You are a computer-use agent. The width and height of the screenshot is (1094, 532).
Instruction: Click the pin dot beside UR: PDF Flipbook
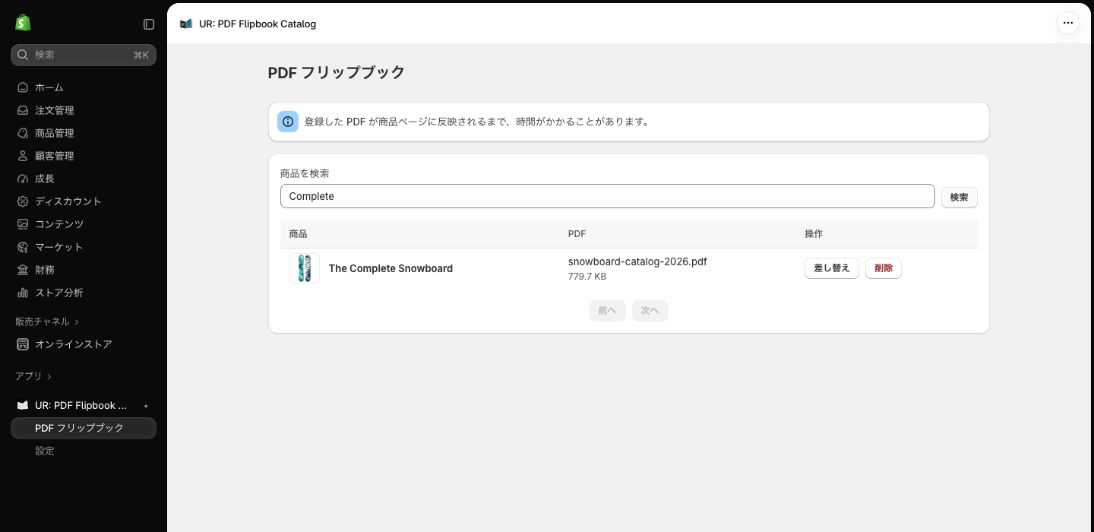tap(146, 406)
